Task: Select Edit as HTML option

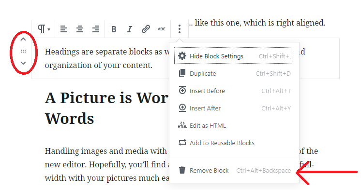Action: tap(234, 125)
